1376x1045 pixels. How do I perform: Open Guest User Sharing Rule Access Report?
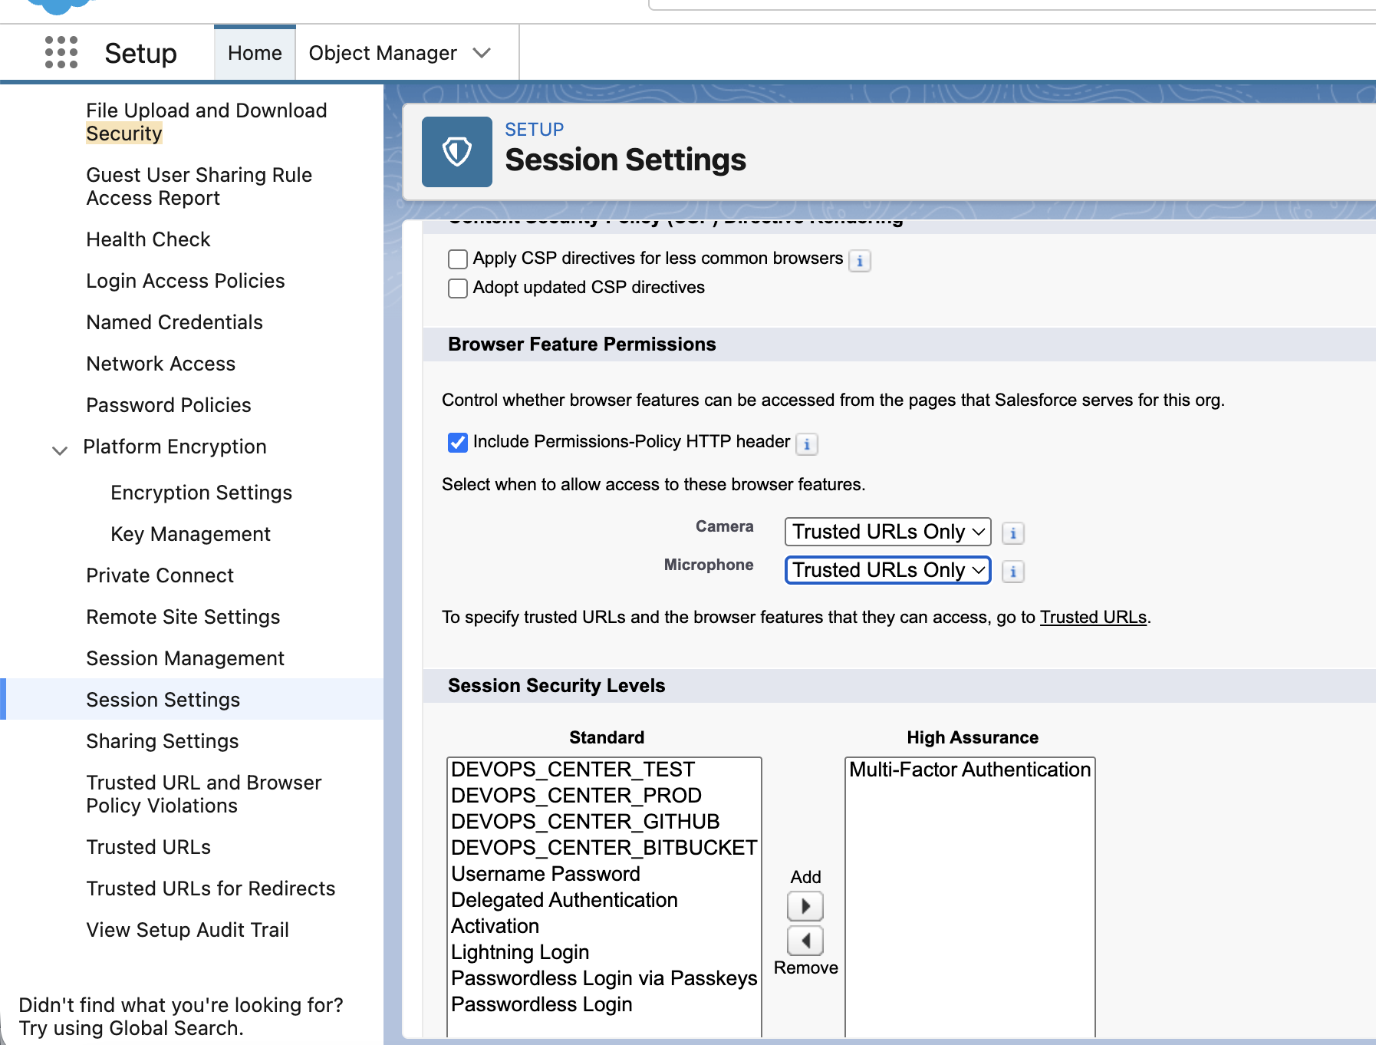point(199,186)
